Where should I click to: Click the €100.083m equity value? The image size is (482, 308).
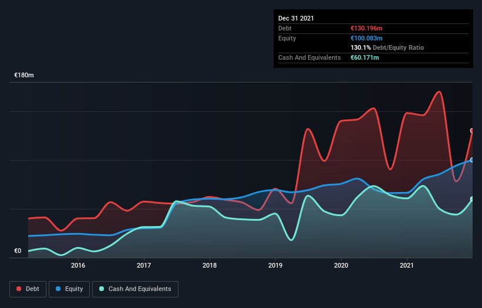pos(366,38)
